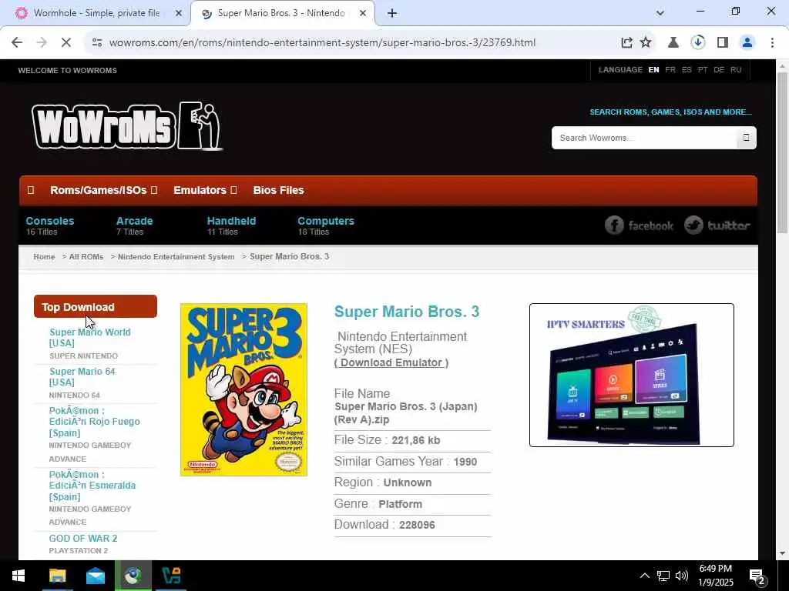Select EN language
The image size is (789, 591).
coord(653,70)
